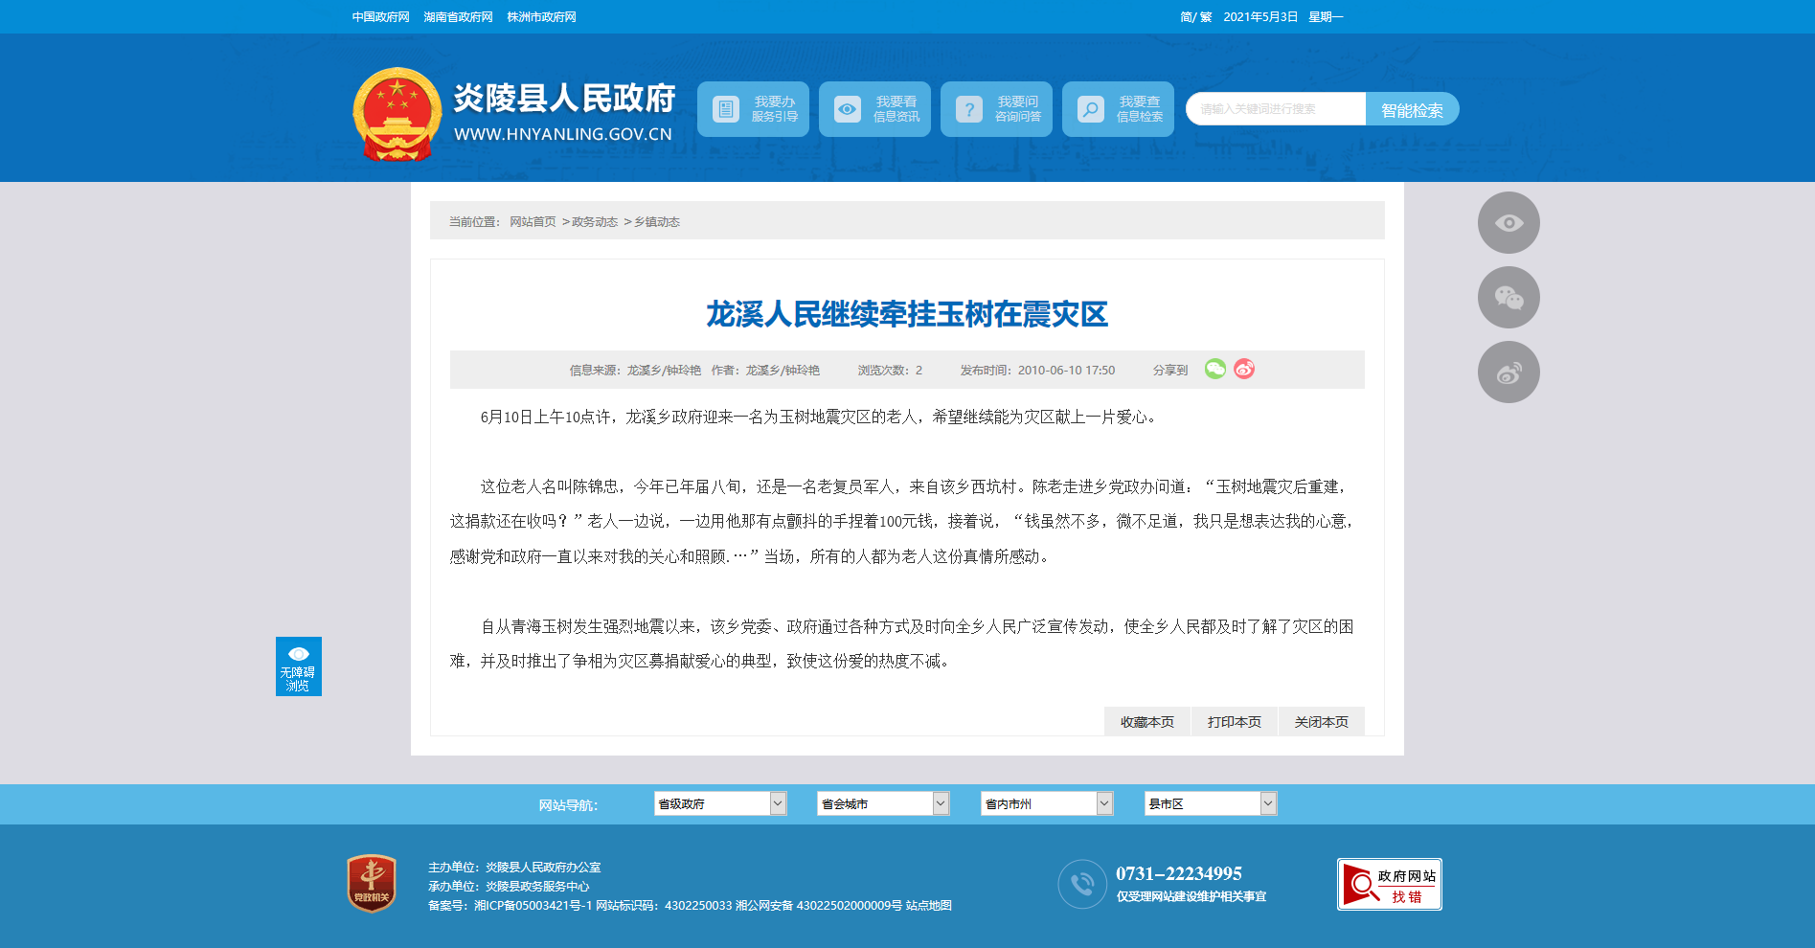The image size is (1815, 948).
Task: Click the publish time 2010-06-10 17:50
Action: coord(1066,370)
